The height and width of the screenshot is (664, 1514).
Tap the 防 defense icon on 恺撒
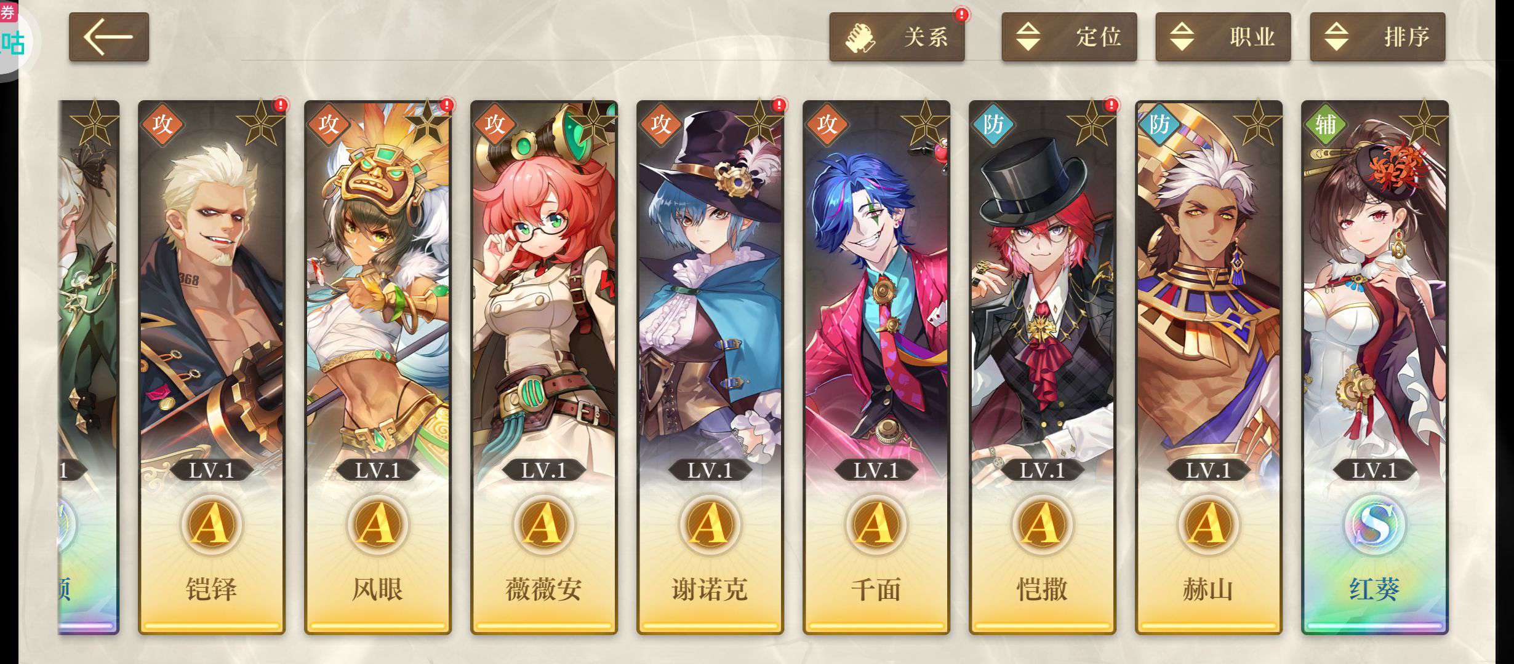point(993,124)
